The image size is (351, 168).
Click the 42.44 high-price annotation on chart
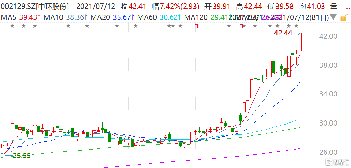pos(283,33)
